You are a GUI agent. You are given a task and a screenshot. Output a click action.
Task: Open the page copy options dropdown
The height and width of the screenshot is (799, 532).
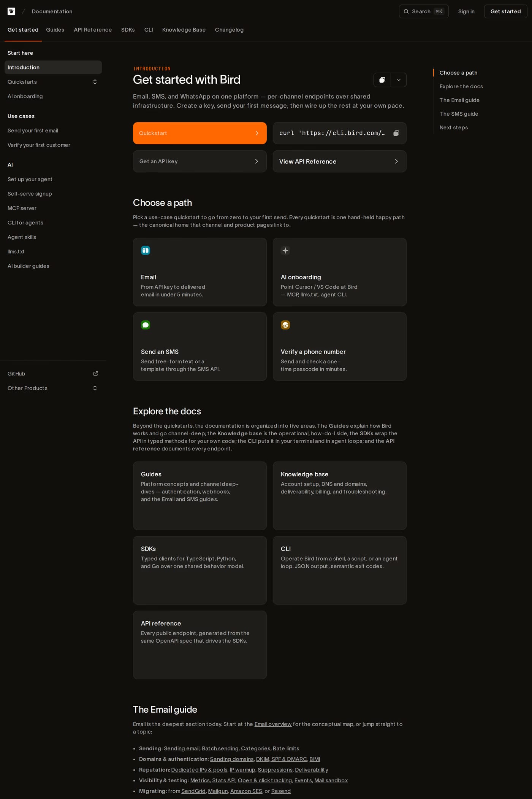(399, 80)
